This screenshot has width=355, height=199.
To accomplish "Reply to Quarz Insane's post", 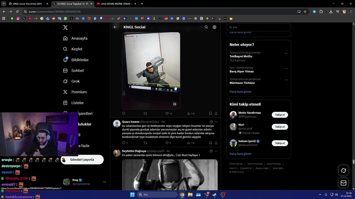I will (125, 143).
